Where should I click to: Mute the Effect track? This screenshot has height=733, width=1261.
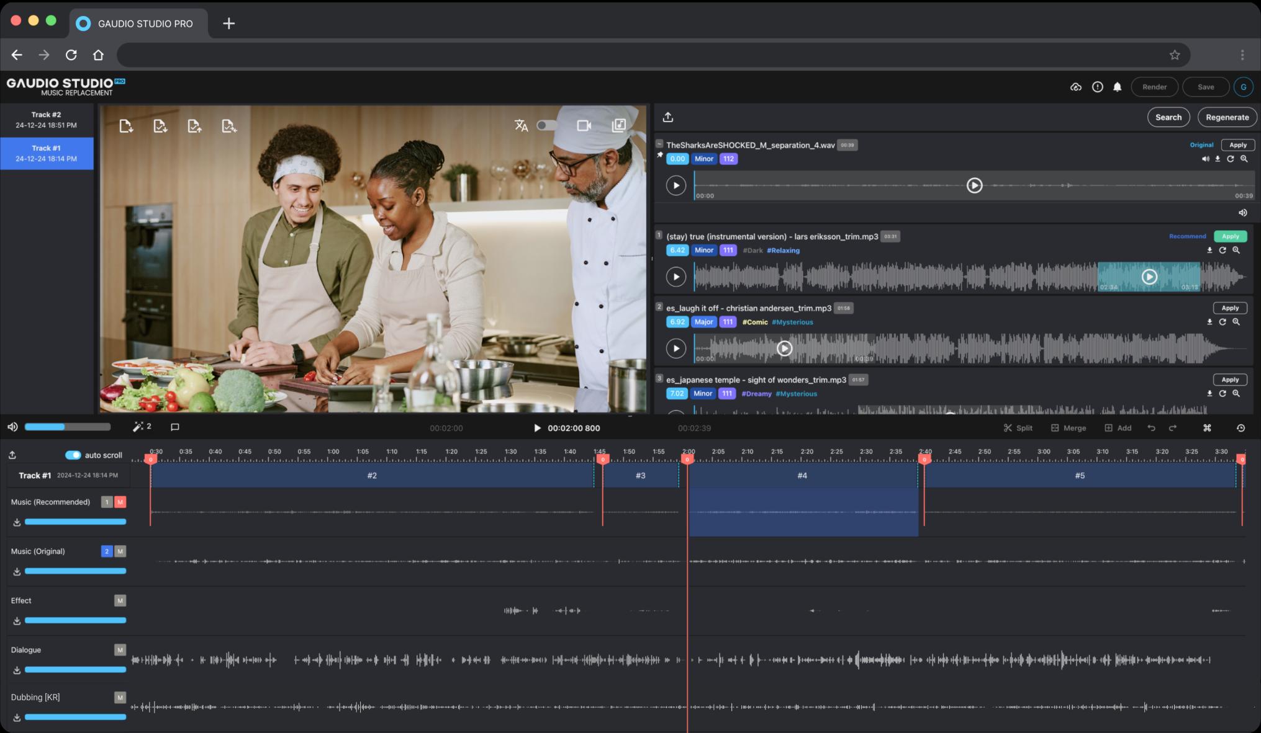pos(120,600)
